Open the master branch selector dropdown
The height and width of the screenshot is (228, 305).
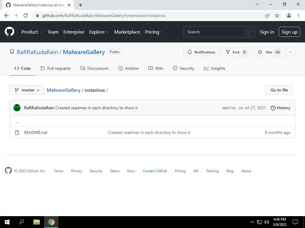27,90
